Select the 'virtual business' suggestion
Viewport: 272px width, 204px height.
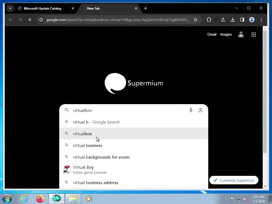[x=134, y=145]
